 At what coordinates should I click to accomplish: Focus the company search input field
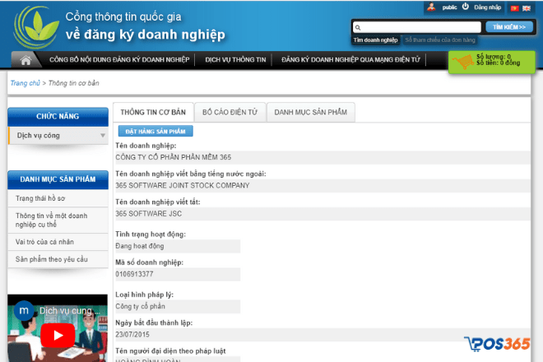(417, 27)
